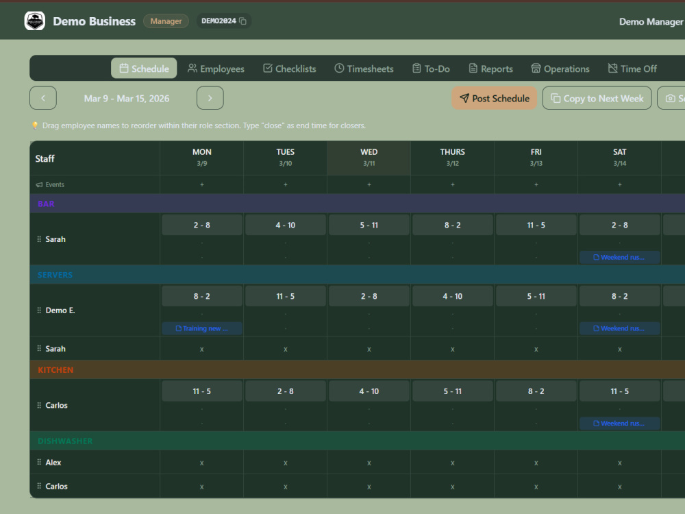Add an event on Saturday 3/14
Image resolution: width=685 pixels, height=514 pixels.
[620, 184]
